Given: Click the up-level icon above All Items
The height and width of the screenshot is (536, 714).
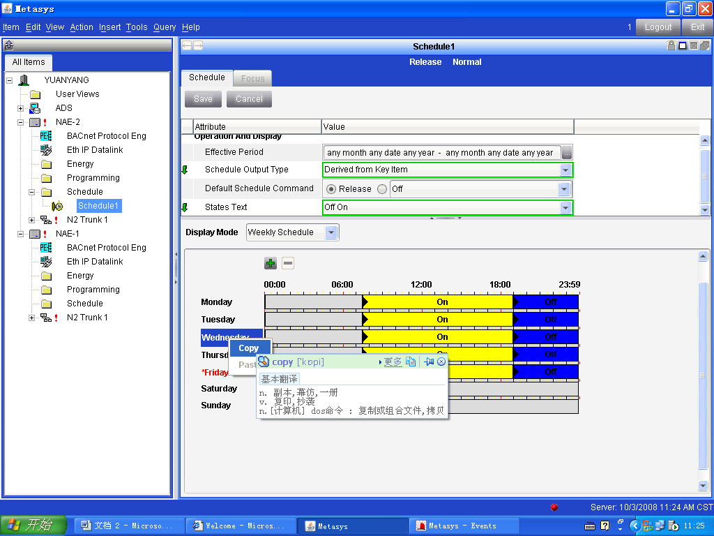Looking at the screenshot, I should click(9, 46).
